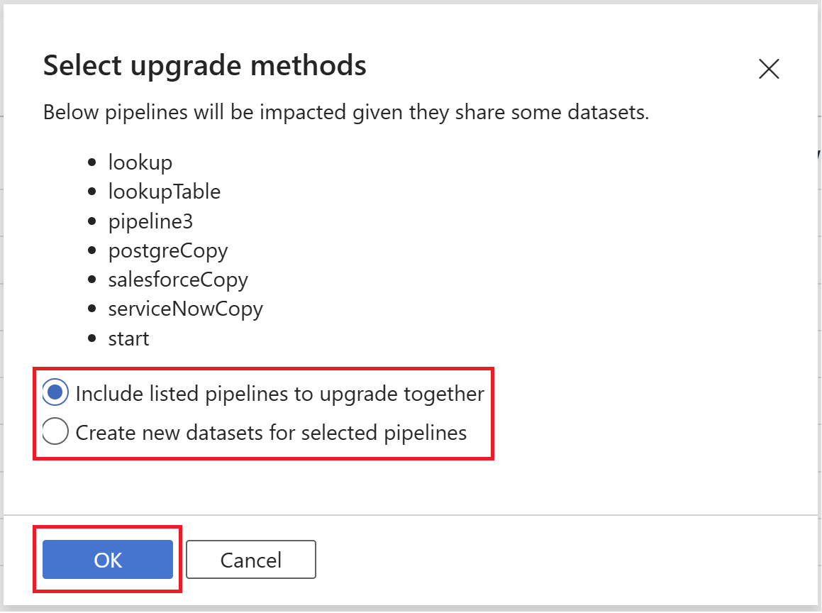Click the 'Create new datasets for selected pipelines' label

pyautogui.click(x=271, y=432)
